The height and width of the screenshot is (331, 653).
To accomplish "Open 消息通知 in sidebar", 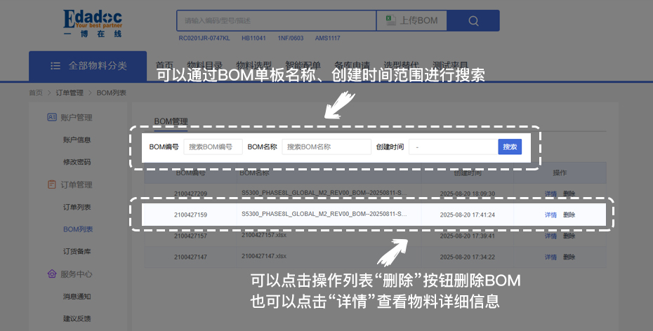I will pos(77,296).
